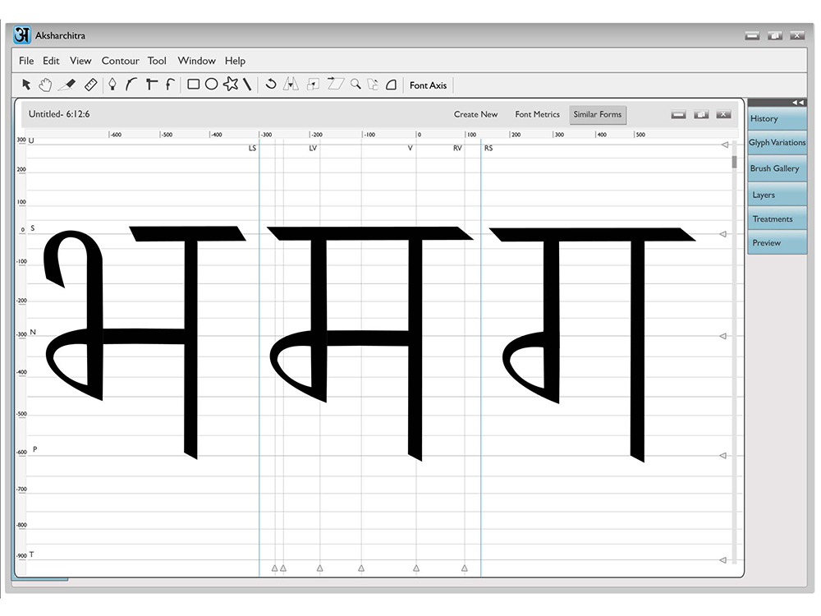Click the mirror flip icon
This screenshot has width=821, height=616.
click(x=291, y=84)
